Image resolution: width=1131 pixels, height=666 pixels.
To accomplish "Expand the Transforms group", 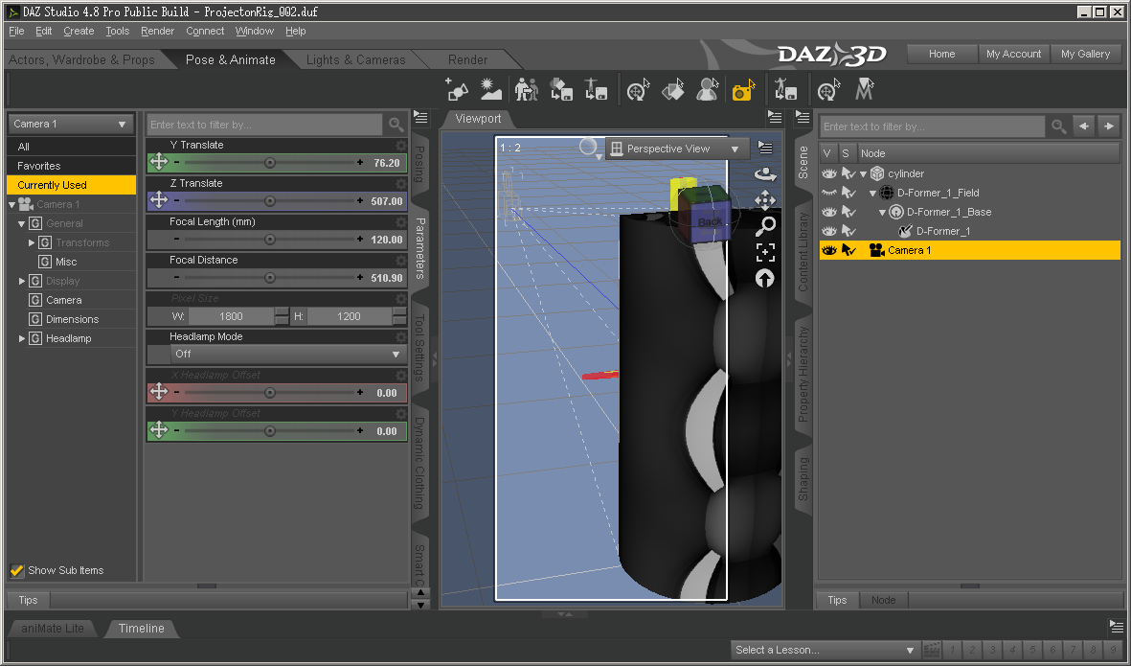I will pyautogui.click(x=31, y=242).
